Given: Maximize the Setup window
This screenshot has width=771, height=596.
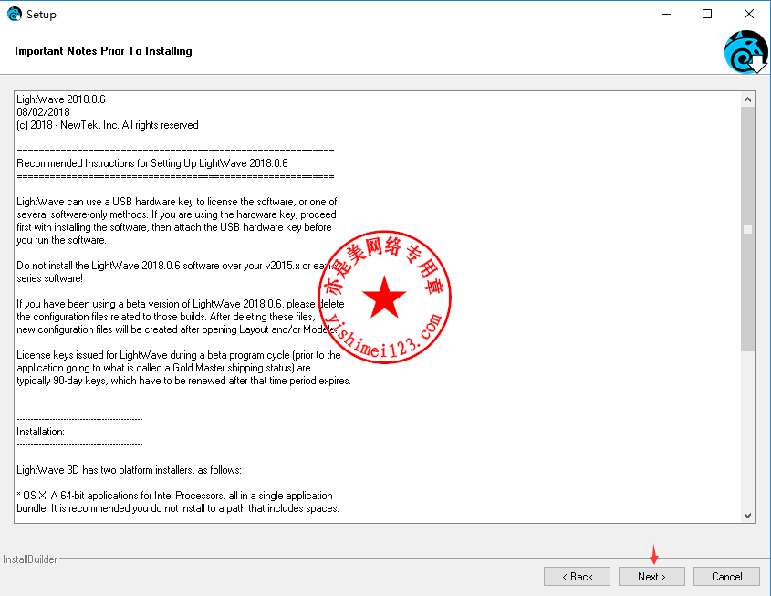Looking at the screenshot, I should [706, 14].
